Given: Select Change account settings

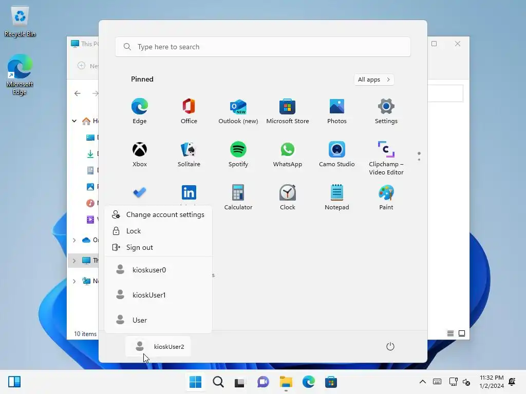Looking at the screenshot, I should (158, 214).
